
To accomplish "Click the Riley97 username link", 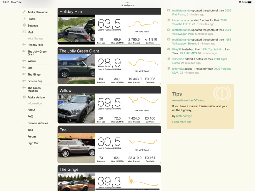I will click(177, 49).
